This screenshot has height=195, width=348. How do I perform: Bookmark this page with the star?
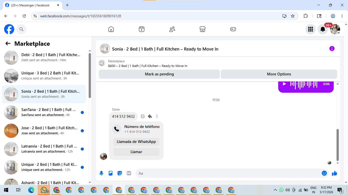[x=293, y=16]
